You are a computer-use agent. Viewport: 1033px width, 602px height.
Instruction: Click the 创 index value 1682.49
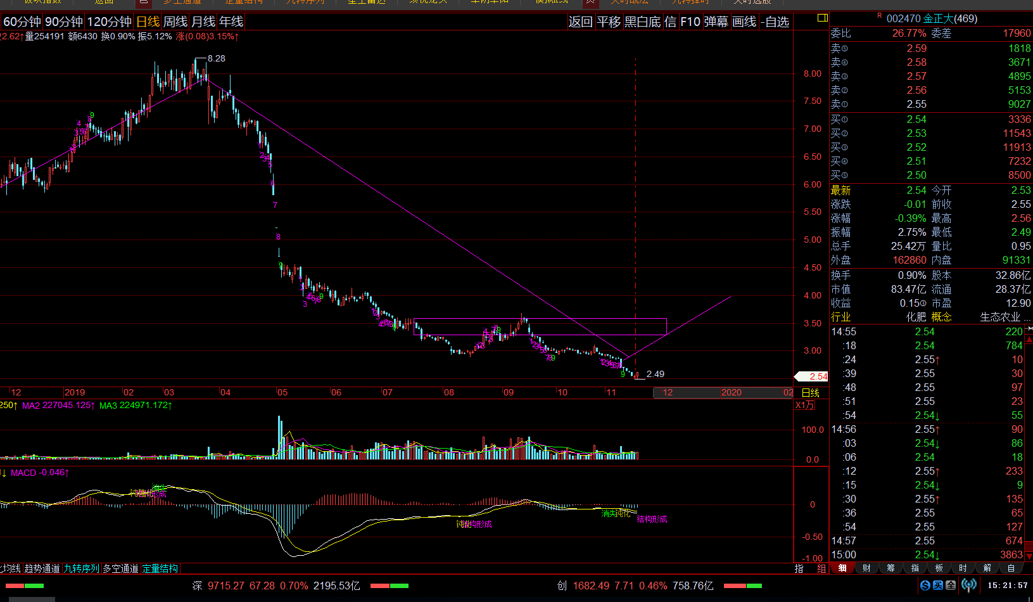click(x=590, y=586)
